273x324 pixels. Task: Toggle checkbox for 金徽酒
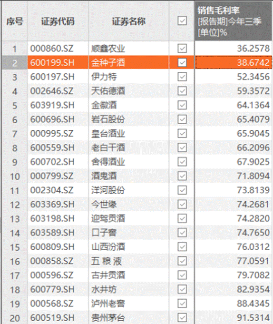pyautogui.click(x=182, y=105)
